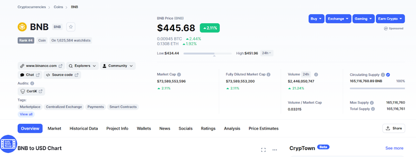Open the Socials tab
This screenshot has height=157, width=416.
click(186, 128)
